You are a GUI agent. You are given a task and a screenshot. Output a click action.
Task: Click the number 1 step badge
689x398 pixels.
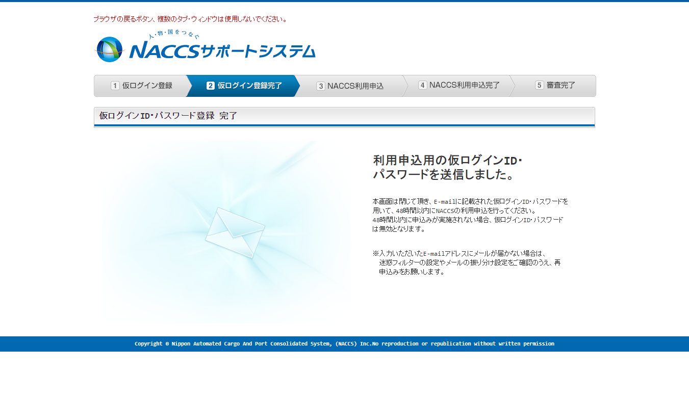click(115, 86)
